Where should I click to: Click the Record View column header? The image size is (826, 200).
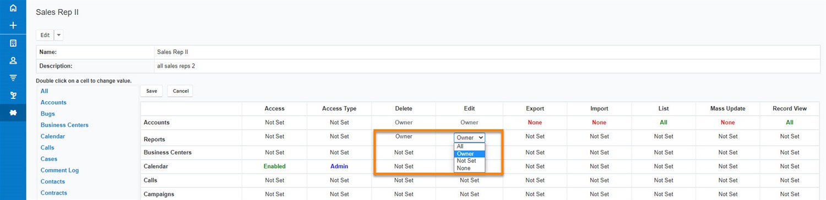(790, 109)
